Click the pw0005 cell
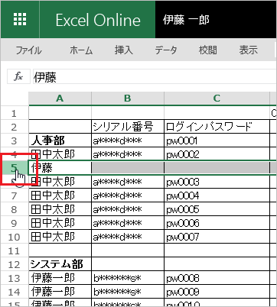Viewport: 277px width, 307px height. pos(217,209)
